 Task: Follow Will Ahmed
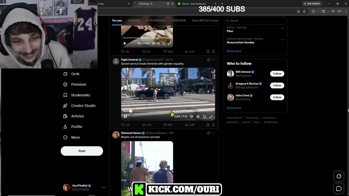[x=277, y=73]
